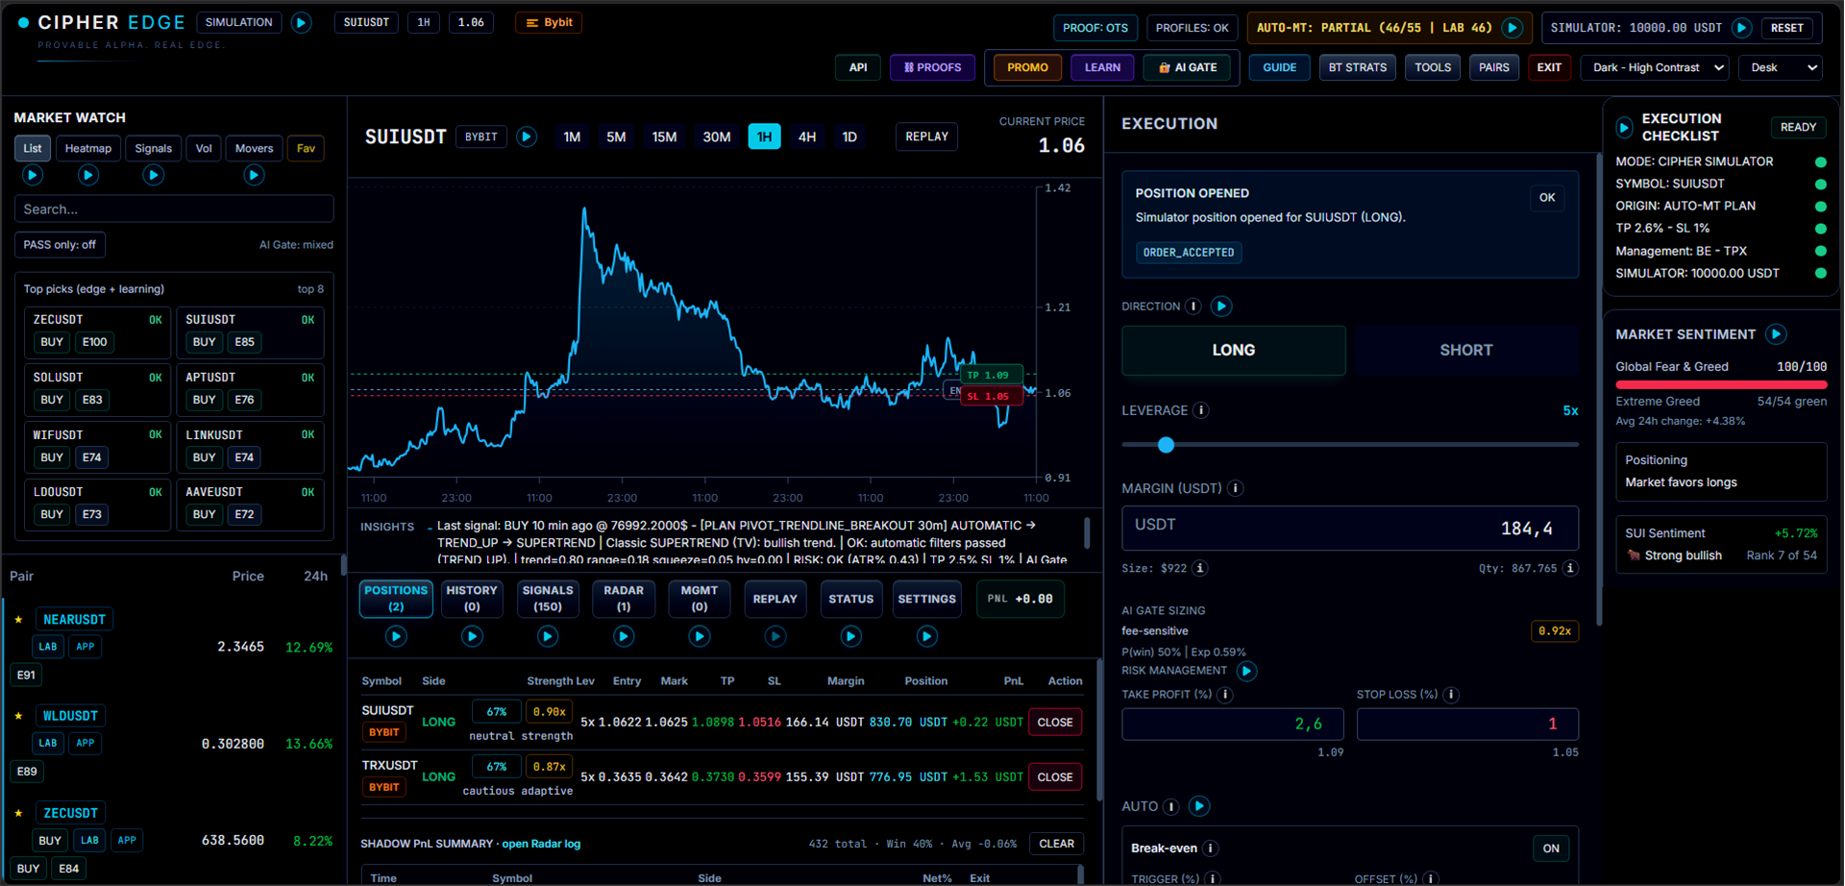1845x886 pixels.
Task: Click CLEAR in Shadow PnL summary
Action: 1057,844
